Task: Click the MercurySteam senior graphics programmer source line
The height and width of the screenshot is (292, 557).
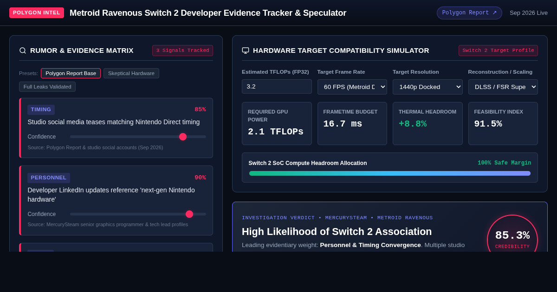Action: click(x=108, y=224)
